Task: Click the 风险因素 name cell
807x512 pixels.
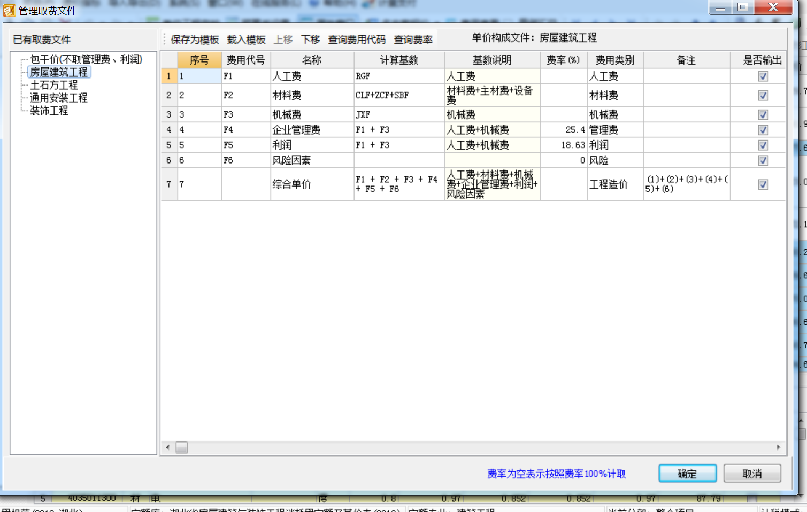Action: (x=312, y=160)
